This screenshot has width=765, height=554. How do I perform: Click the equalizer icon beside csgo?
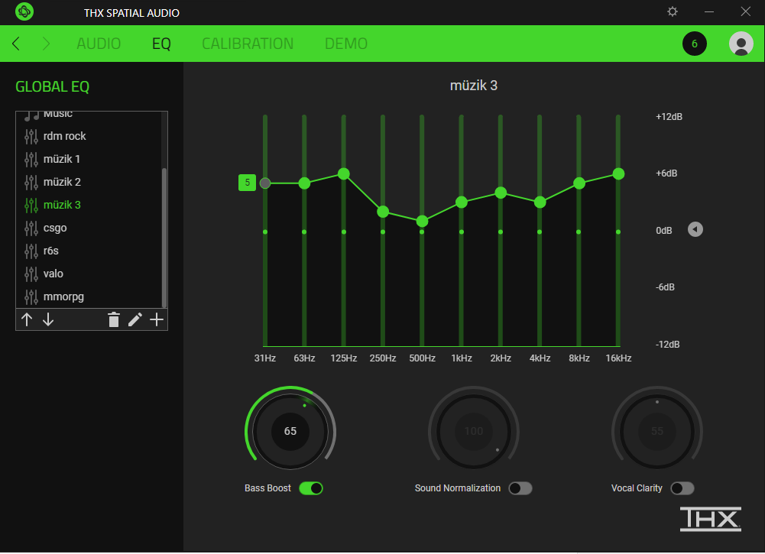coord(31,228)
